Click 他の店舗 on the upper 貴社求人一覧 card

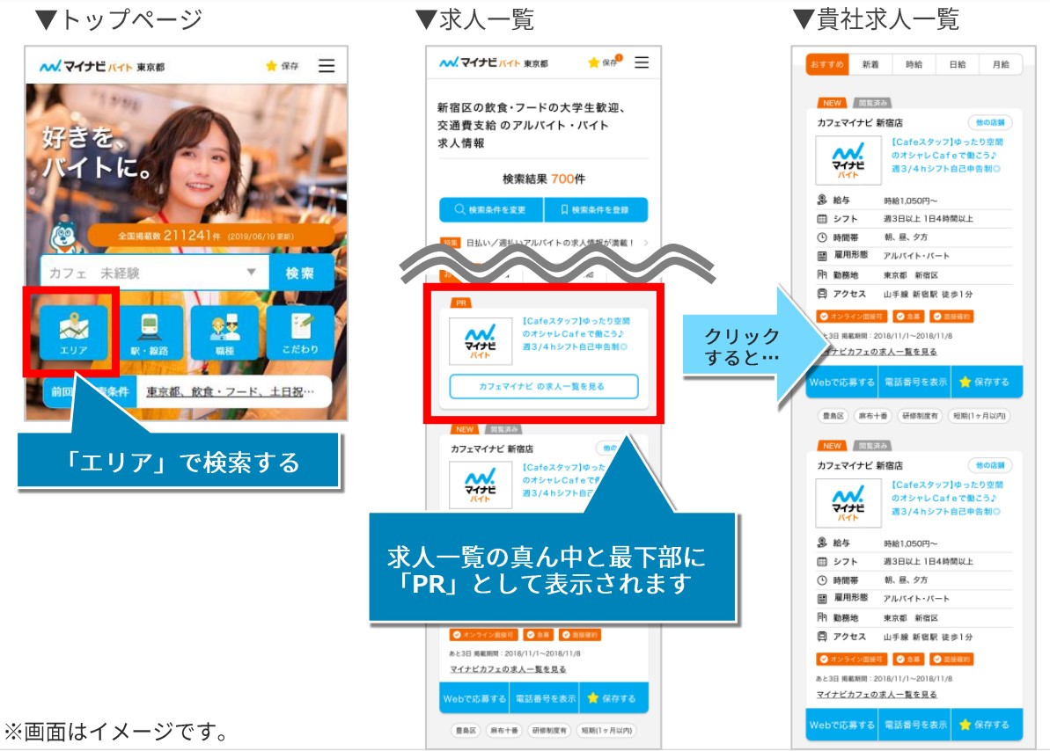(990, 122)
